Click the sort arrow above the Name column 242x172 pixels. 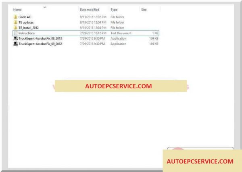pos(45,7)
